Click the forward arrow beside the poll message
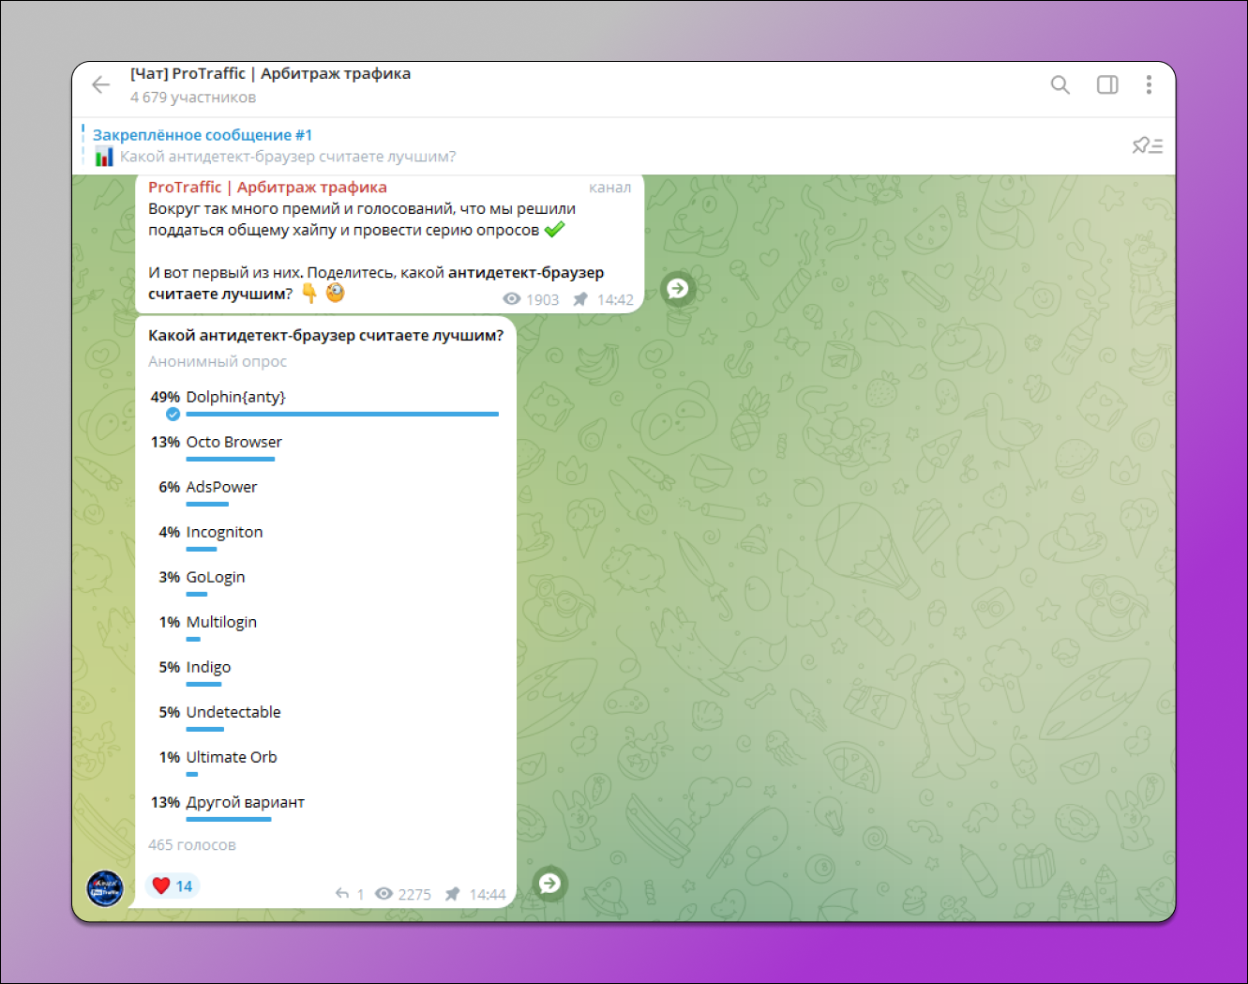Screen dimensions: 1248x984 (549, 883)
